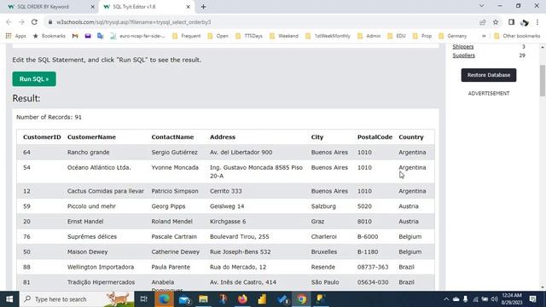
Task: Close the SQL Tryit Editor tab
Action: coord(188,7)
